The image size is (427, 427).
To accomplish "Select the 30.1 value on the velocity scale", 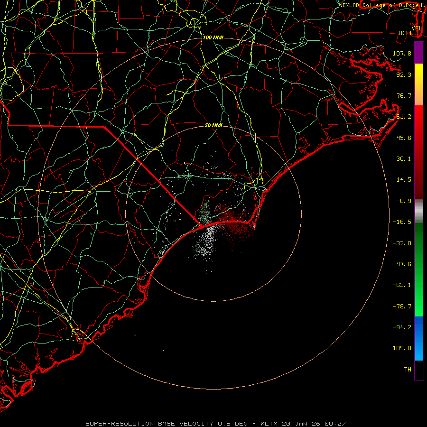I will (x=404, y=159).
